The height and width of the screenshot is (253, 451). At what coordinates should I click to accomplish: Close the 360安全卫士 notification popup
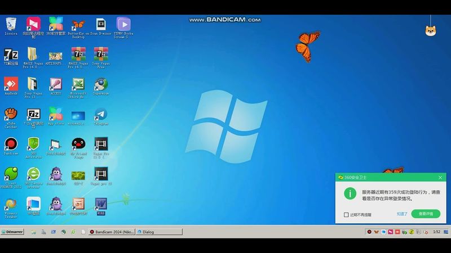pos(440,177)
